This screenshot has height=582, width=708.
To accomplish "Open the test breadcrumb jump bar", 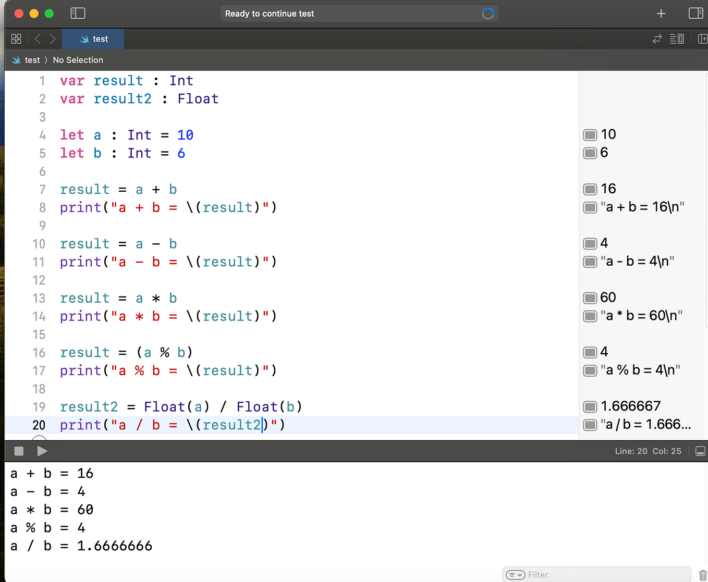I will coord(32,60).
